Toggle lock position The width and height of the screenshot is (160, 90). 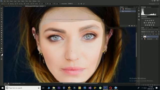[148, 34]
